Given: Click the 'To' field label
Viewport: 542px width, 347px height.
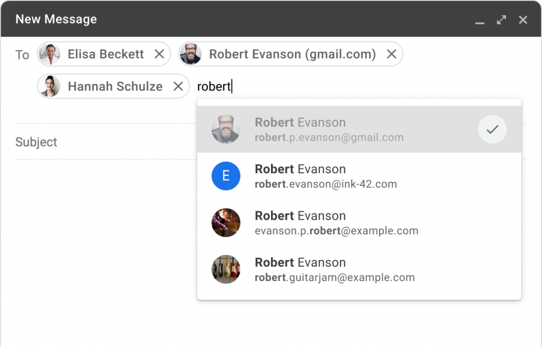Looking at the screenshot, I should (22, 55).
